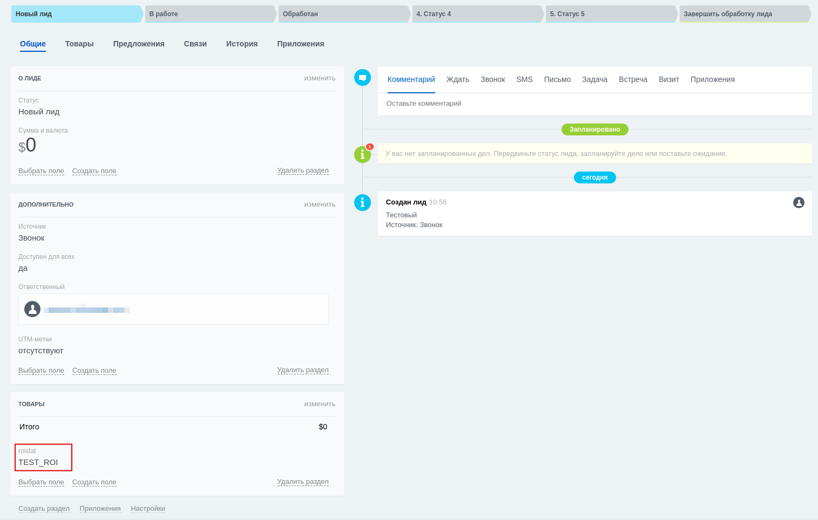Open Настройки link at the bottom
Screen dimensions: 818x520
coord(147,509)
